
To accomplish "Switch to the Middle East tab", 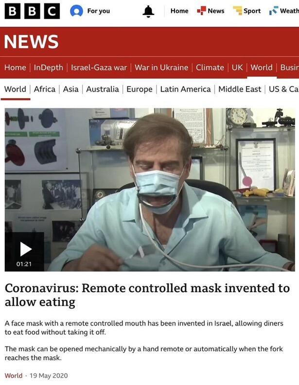I will (240, 89).
